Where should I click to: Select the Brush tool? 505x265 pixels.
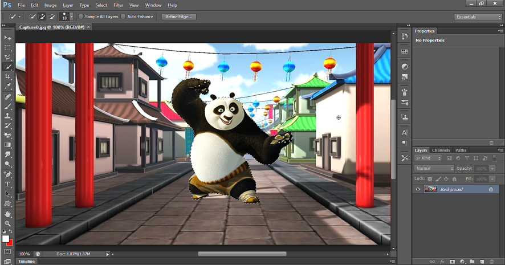click(x=7, y=106)
